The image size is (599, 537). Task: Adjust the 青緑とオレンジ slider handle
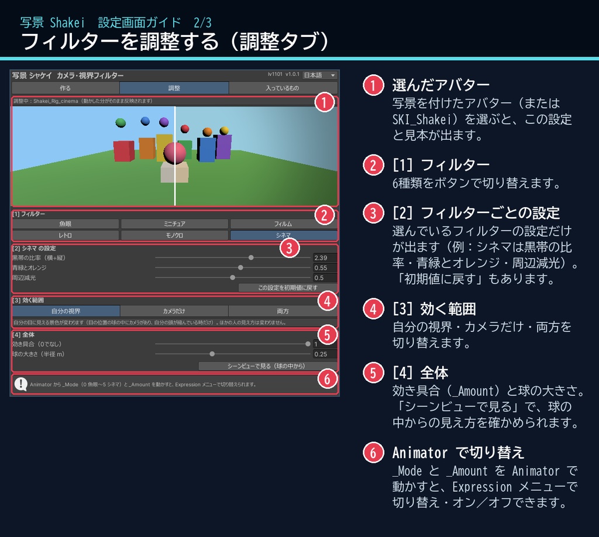point(240,268)
